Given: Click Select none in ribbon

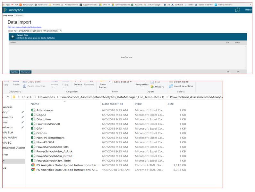Looking at the screenshot, I should [x=179, y=82].
